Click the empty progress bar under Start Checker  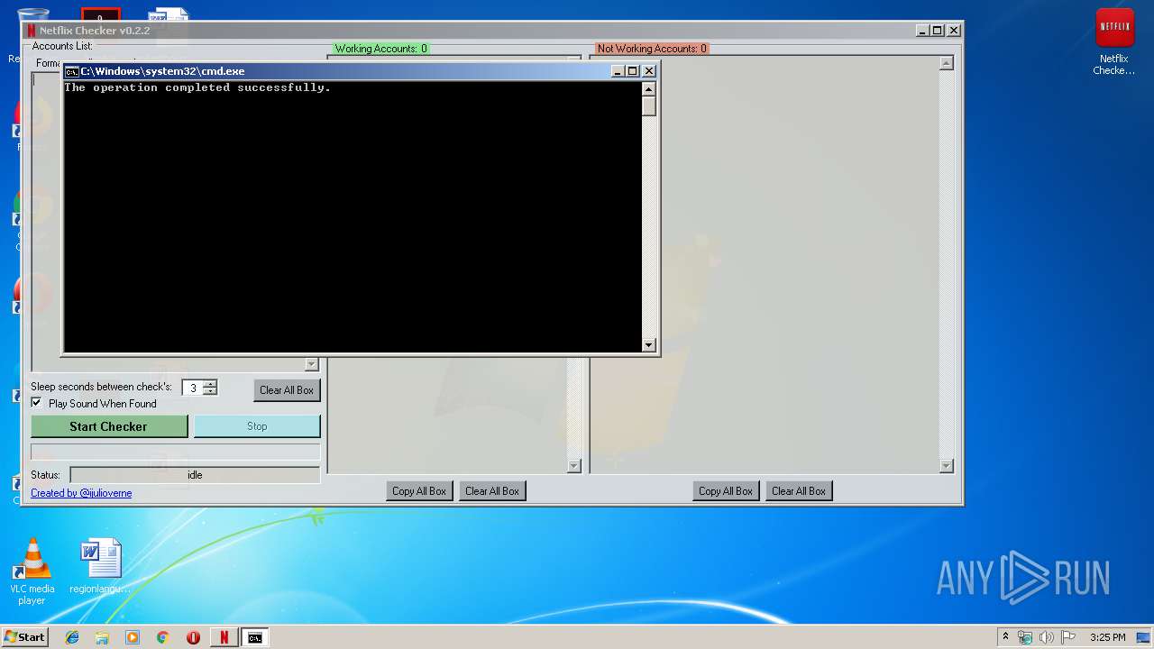[x=176, y=452]
